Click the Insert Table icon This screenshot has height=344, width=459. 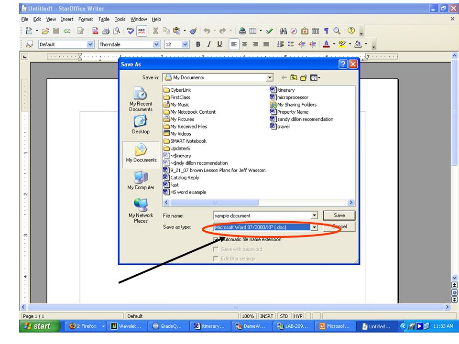pyautogui.click(x=252, y=31)
